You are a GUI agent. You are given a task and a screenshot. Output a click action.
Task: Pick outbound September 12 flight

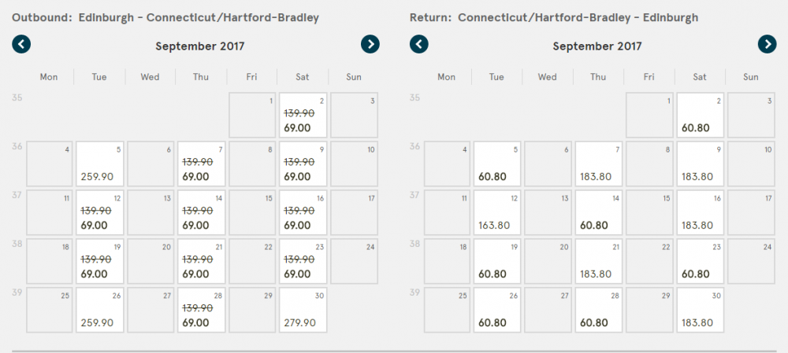(100, 212)
